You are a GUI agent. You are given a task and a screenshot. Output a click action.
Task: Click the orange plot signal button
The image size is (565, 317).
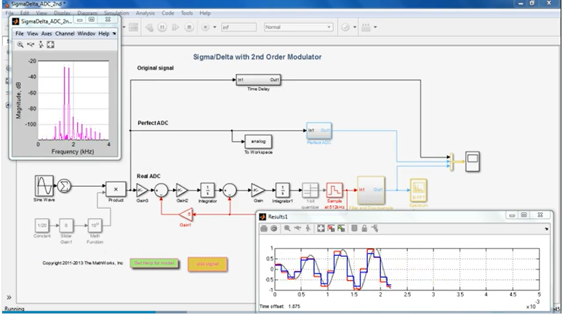click(207, 263)
